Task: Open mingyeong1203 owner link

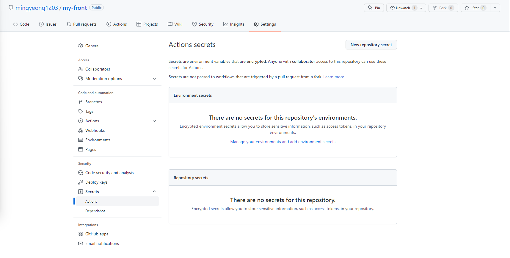Action: [x=37, y=8]
